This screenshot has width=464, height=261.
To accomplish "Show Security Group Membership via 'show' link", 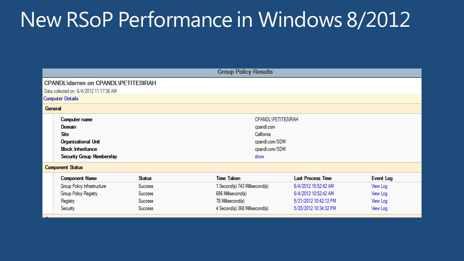I will click(259, 157).
